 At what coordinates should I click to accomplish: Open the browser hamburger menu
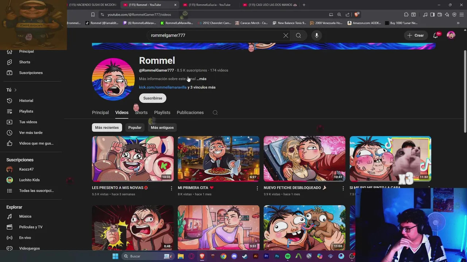click(462, 15)
